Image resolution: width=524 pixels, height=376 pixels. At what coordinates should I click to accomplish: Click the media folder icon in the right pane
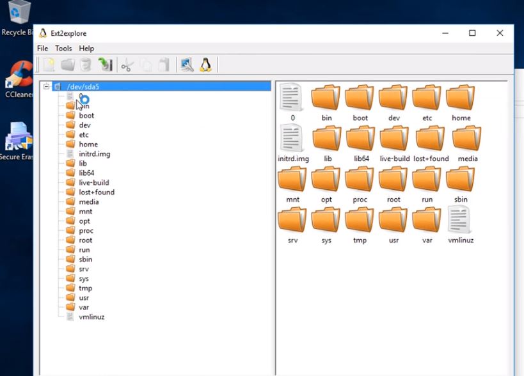(x=467, y=138)
